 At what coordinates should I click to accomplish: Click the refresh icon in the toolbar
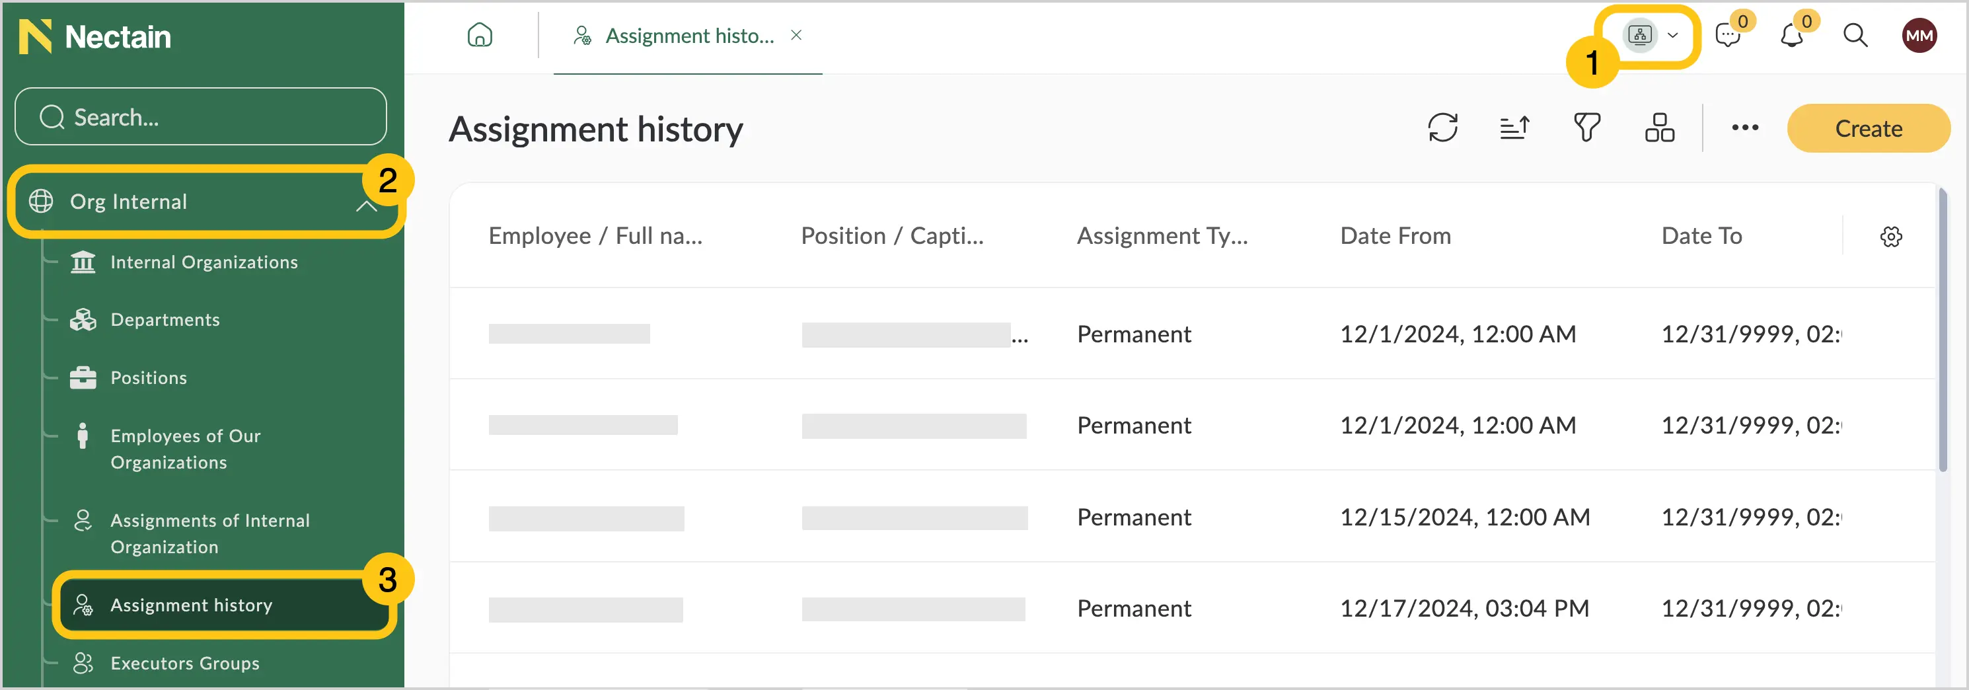(1442, 128)
